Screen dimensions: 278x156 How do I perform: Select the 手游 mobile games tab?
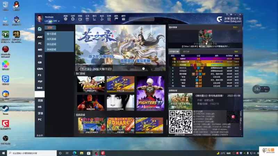pos(40,113)
